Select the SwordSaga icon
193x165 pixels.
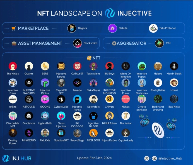point(77,133)
